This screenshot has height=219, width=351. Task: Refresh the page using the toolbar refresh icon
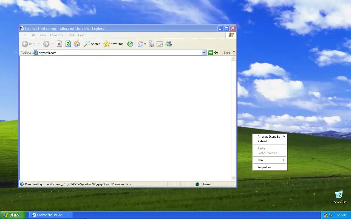pyautogui.click(x=68, y=44)
